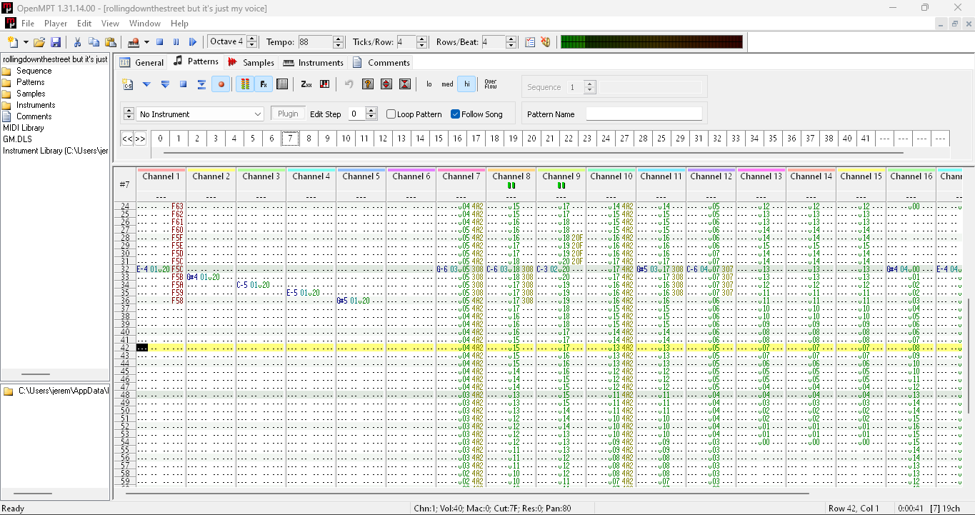975x515 pixels.
Task: Click the >> order list scroll button
Action: pyautogui.click(x=140, y=139)
